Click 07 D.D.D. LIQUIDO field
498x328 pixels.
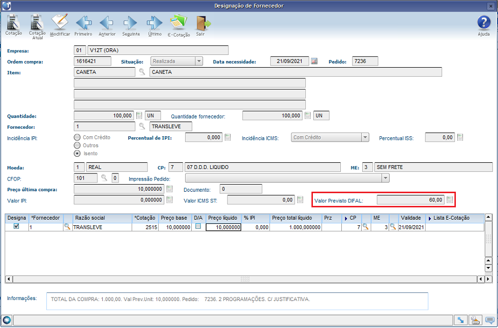pyautogui.click(x=262, y=167)
